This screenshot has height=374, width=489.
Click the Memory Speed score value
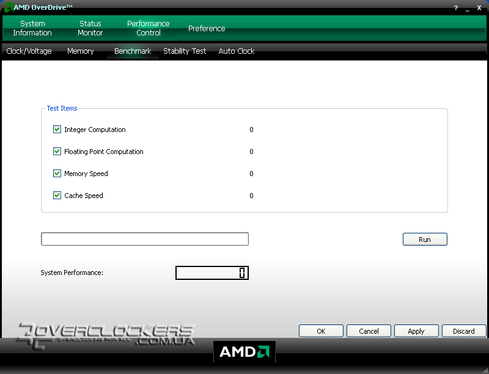(251, 174)
